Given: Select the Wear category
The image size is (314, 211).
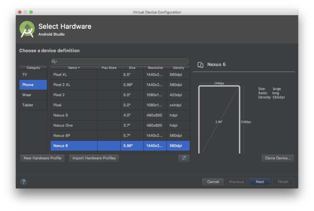Looking at the screenshot, I should point(33,95).
